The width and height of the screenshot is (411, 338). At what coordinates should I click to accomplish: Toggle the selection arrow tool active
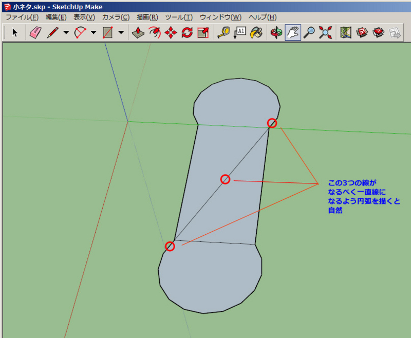[14, 32]
